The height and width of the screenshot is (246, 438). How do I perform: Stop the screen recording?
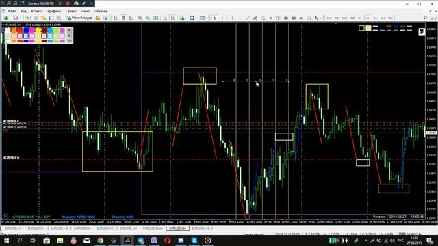[68, 3]
